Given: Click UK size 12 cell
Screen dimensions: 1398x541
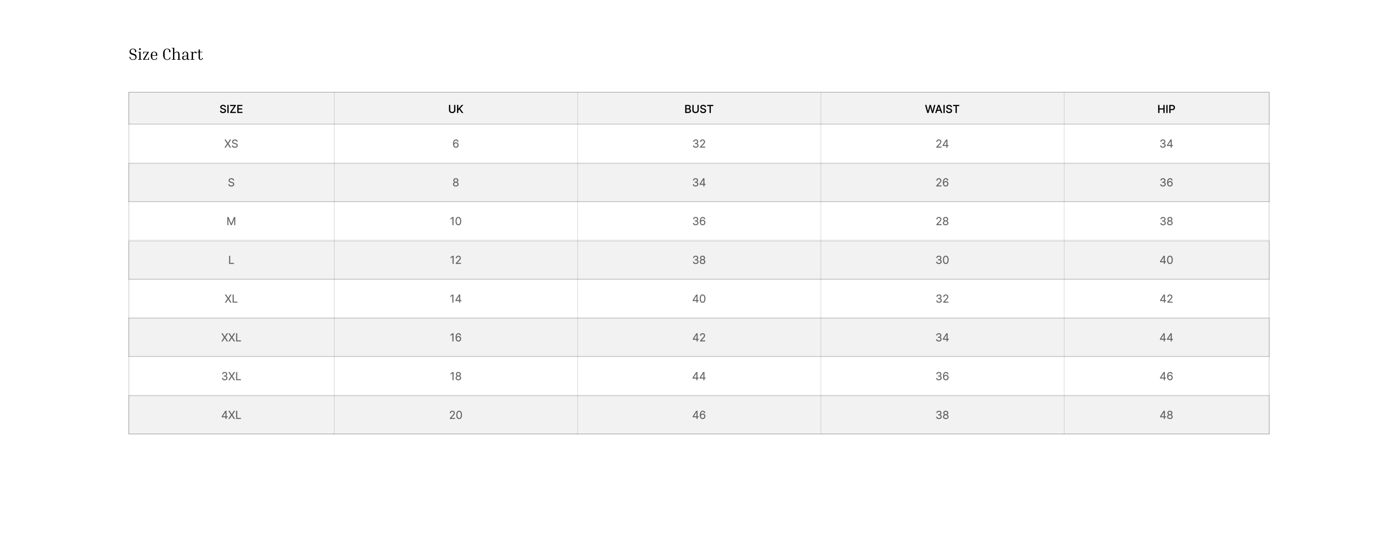Looking at the screenshot, I should click(455, 260).
